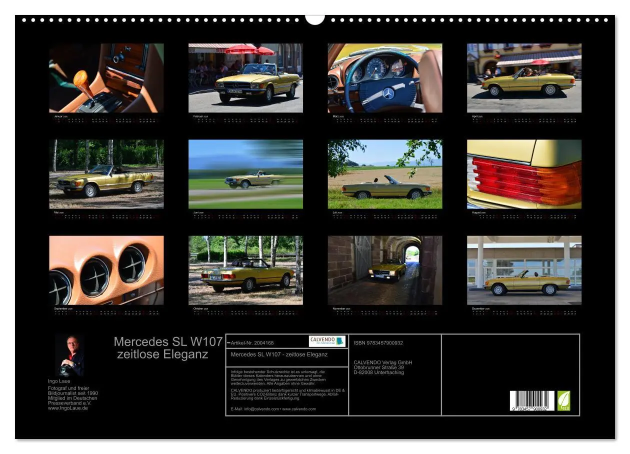630x454 pixels.
Task: Click the large 'zeitlose Eleganz' subtitle line
Action: [162, 354]
